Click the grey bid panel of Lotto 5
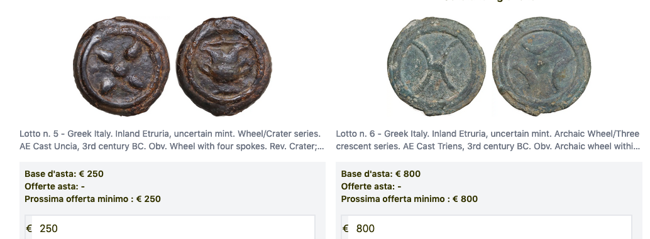The image size is (650, 239). [172, 201]
